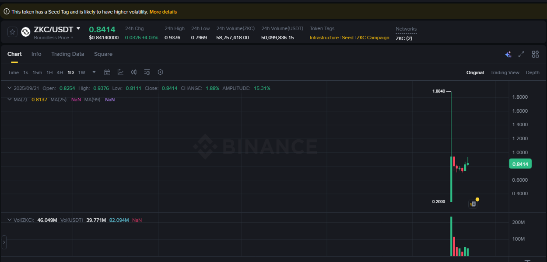Open the technical indicators icon

pyautogui.click(x=120, y=72)
